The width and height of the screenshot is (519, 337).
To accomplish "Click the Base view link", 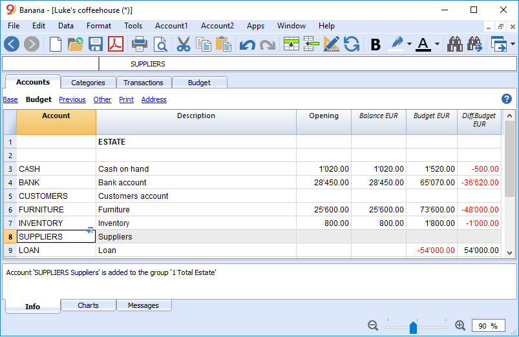I will click(x=10, y=99).
